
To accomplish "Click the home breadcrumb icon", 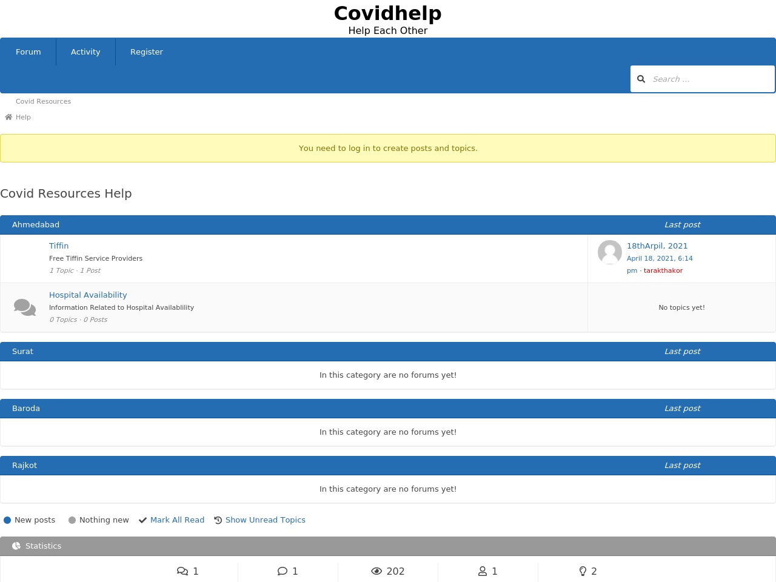I will 8,117.
